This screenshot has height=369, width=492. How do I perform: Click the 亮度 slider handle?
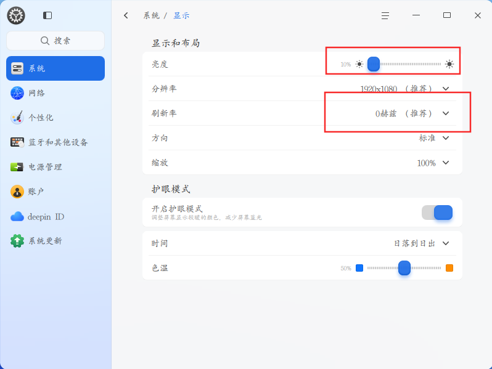374,64
